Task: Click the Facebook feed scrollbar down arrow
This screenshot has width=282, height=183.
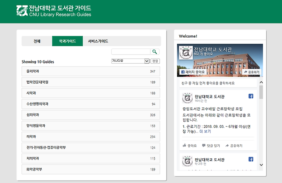Action: click(261, 165)
